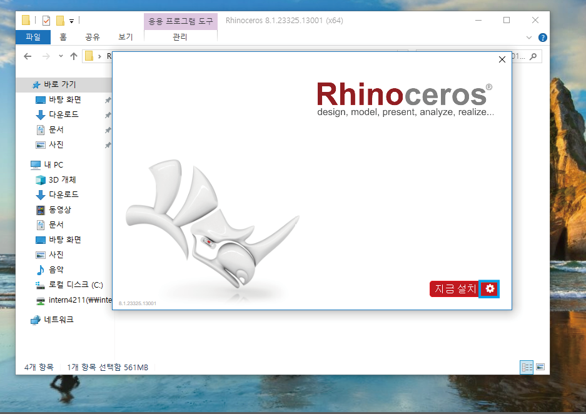Click the Explorer window title folder icon
586x414 pixels.
(x=26, y=20)
